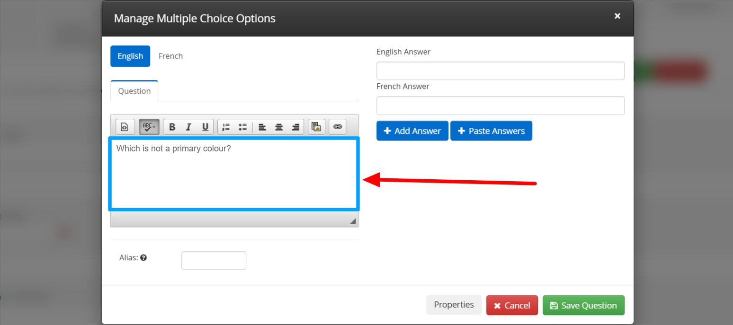The height and width of the screenshot is (325, 733).
Task: Click the English Answer input field
Action: coord(500,71)
